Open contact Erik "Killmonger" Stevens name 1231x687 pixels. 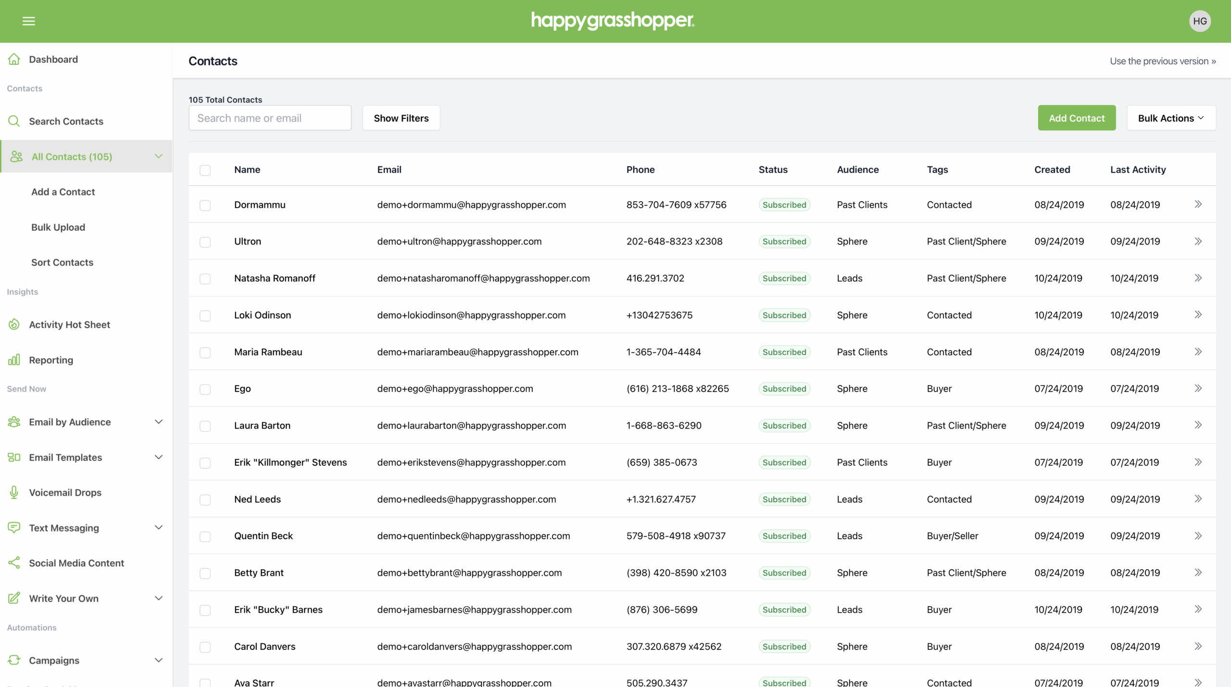click(x=290, y=462)
